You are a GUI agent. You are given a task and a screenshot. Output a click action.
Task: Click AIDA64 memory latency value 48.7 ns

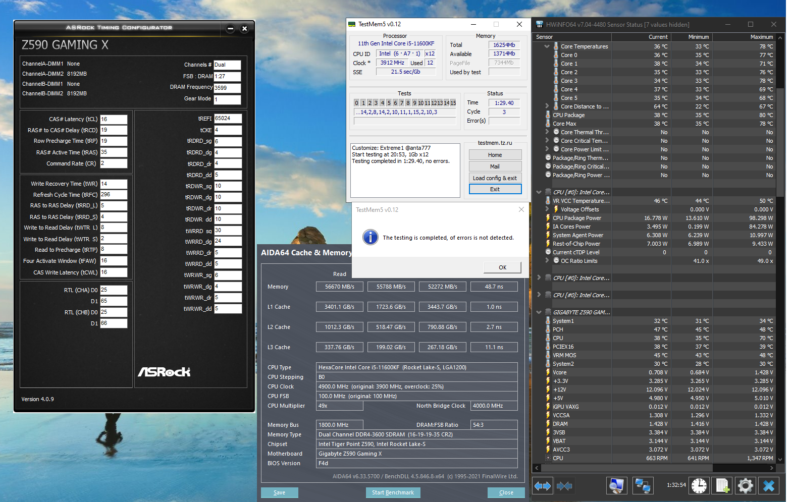point(494,287)
